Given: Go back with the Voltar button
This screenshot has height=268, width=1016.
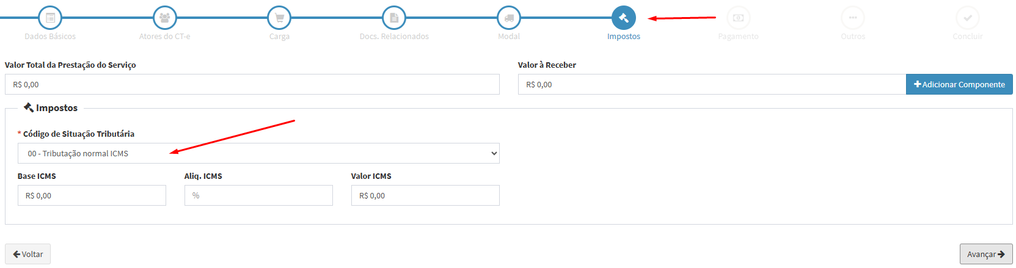Looking at the screenshot, I should tap(28, 254).
